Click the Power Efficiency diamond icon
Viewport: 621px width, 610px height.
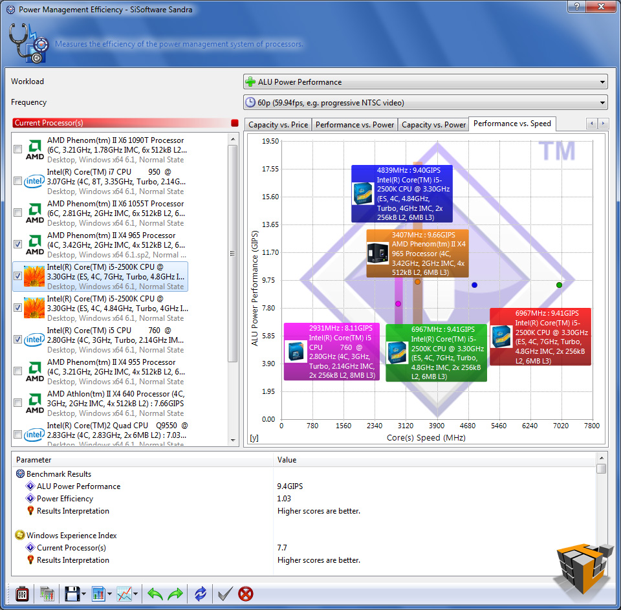(30, 498)
